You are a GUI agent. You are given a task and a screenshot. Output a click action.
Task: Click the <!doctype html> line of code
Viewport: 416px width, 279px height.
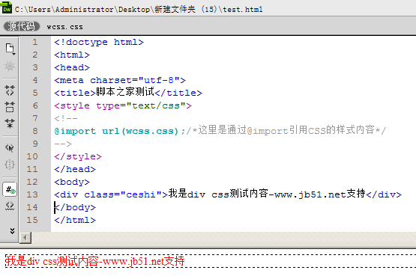pos(99,43)
